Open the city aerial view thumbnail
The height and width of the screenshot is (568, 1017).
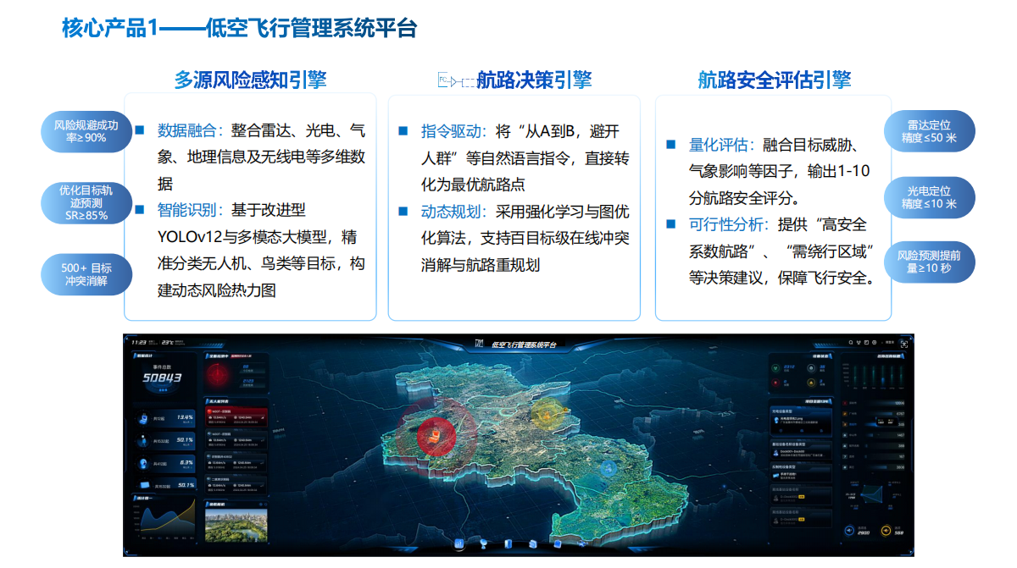coord(236,524)
